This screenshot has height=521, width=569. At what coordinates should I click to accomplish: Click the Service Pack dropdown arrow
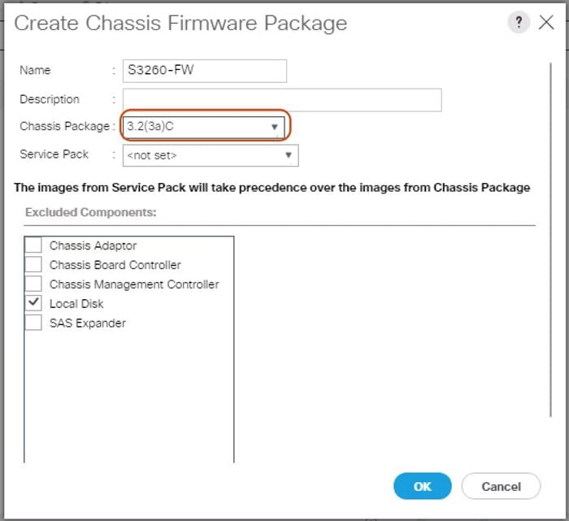pos(288,155)
